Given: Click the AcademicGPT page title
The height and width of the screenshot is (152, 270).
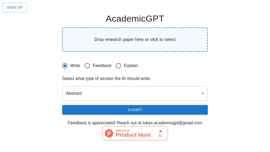Looking at the screenshot, I should 135,19.
